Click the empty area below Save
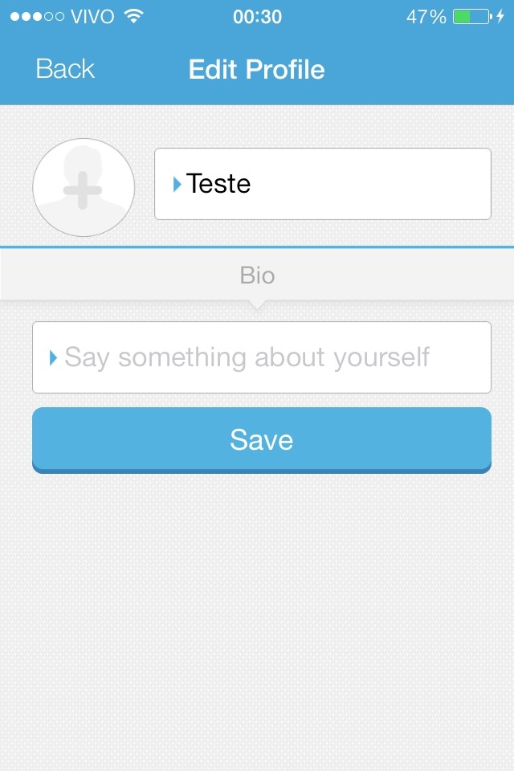The width and height of the screenshot is (514, 771). click(x=257, y=619)
